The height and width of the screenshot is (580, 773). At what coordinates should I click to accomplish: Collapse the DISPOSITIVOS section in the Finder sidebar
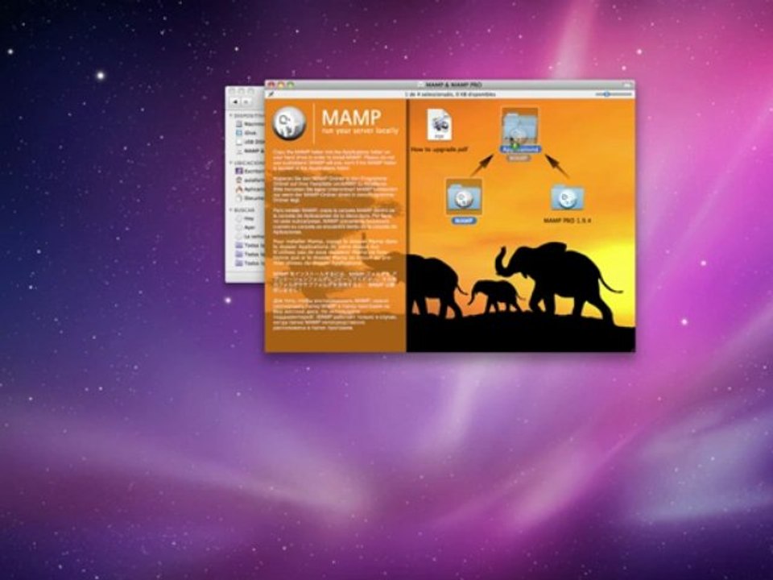click(x=231, y=115)
